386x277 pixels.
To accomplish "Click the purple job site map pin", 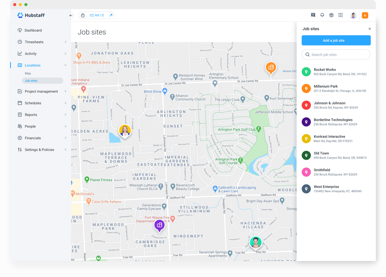I will pos(159,225).
